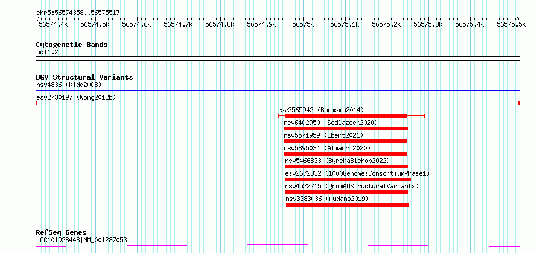Click the thin red esv2730197 variant line
The height and width of the screenshot is (253, 537).
(x=278, y=103)
